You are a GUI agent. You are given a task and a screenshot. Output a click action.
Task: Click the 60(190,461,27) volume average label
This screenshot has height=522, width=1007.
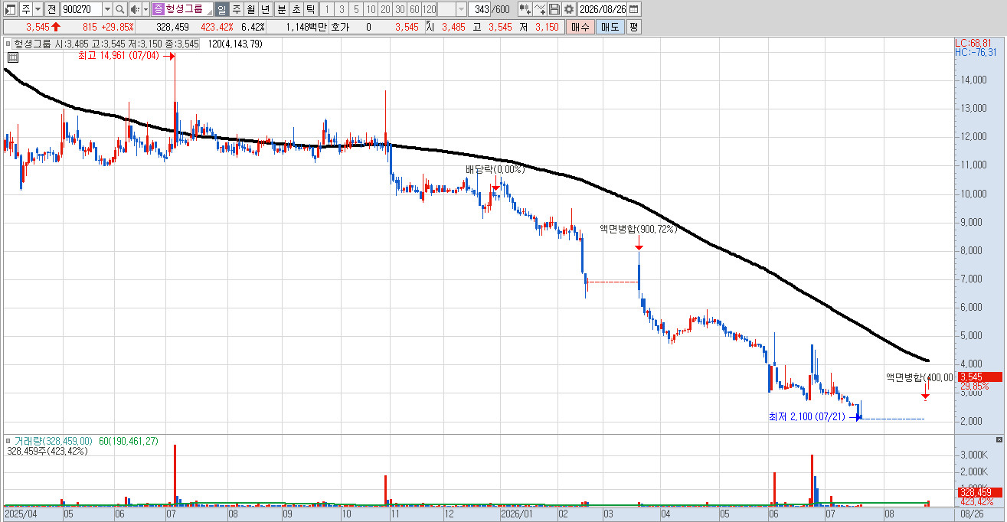(x=129, y=441)
